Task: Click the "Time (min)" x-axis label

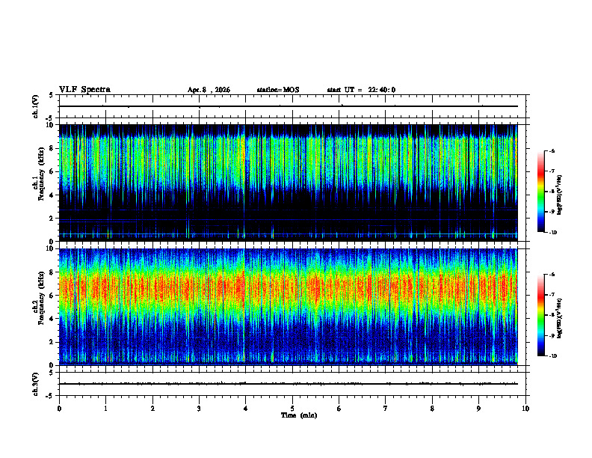Action: (299, 415)
